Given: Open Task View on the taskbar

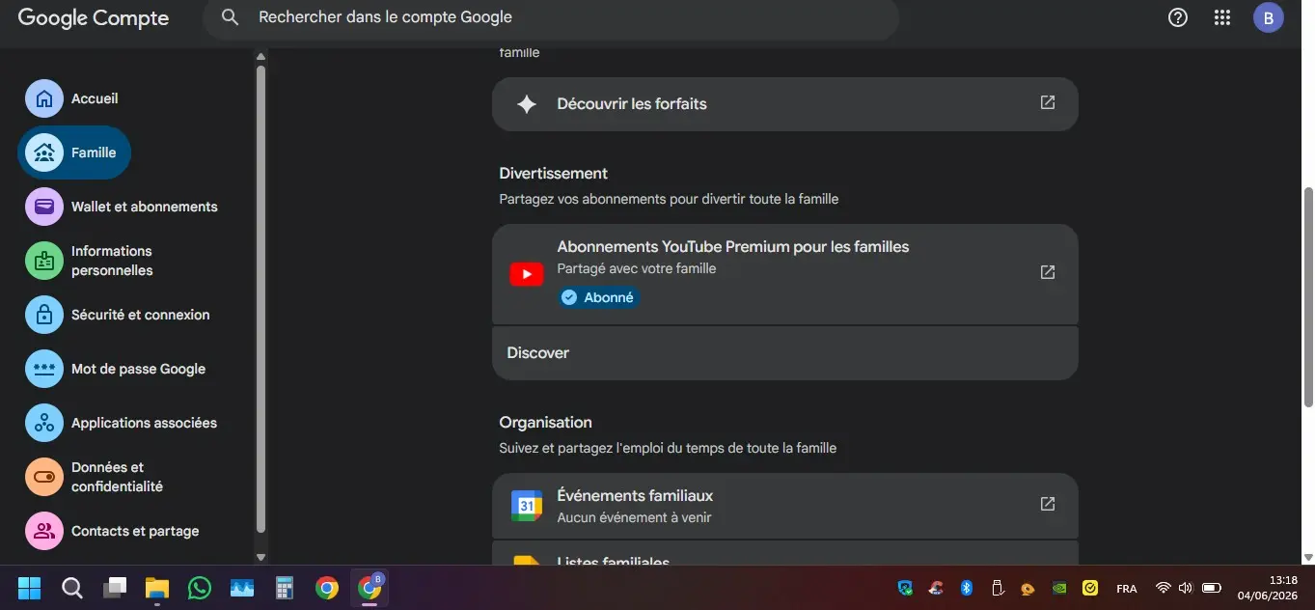Looking at the screenshot, I should [116, 588].
